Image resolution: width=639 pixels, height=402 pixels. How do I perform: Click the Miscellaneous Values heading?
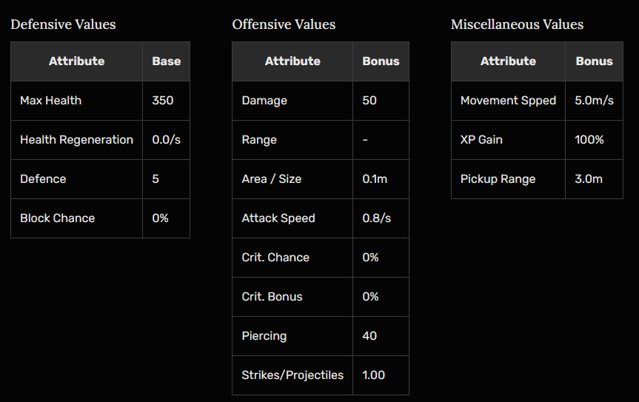517,24
